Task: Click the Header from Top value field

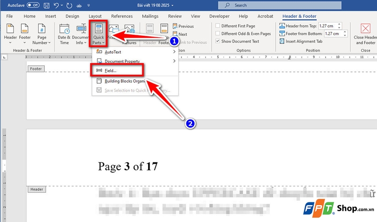Action: (327, 26)
